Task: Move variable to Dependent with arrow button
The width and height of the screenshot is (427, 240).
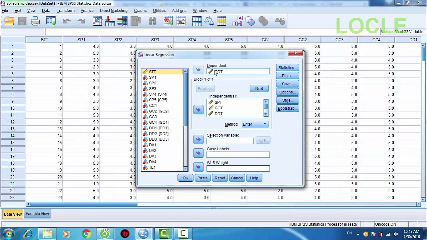Action: 198,70
